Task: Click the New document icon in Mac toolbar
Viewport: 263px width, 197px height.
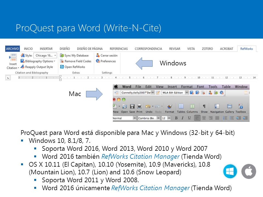Action: pos(115,106)
